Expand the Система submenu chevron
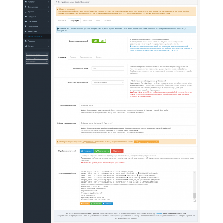The width and height of the screenshot is (223, 223). coord(49,41)
